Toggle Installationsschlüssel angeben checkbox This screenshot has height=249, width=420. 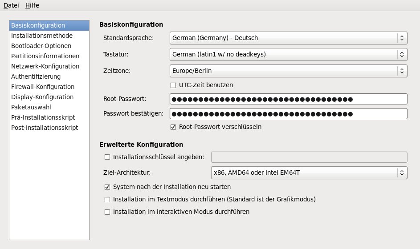click(107, 157)
